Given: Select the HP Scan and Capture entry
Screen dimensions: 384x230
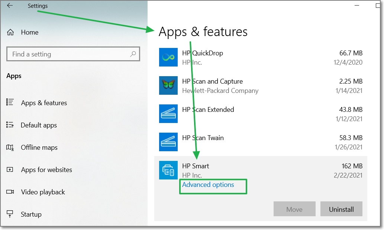Looking at the screenshot, I should (x=212, y=81).
